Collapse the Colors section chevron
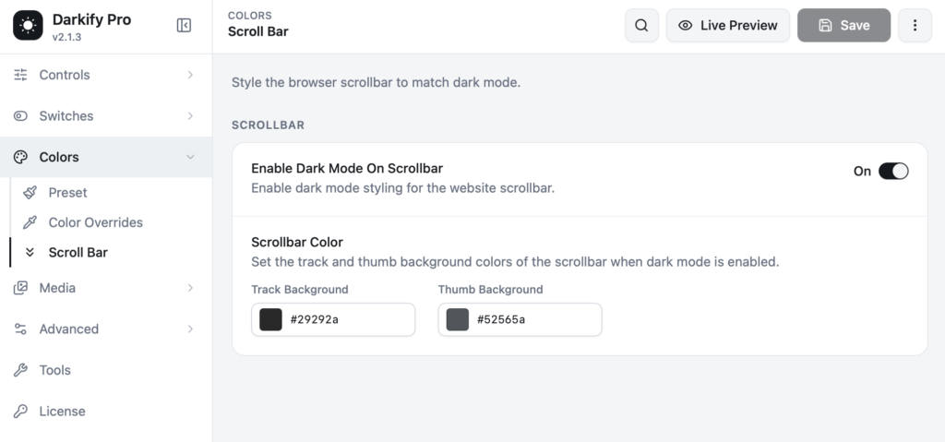945x442 pixels. pyautogui.click(x=190, y=157)
